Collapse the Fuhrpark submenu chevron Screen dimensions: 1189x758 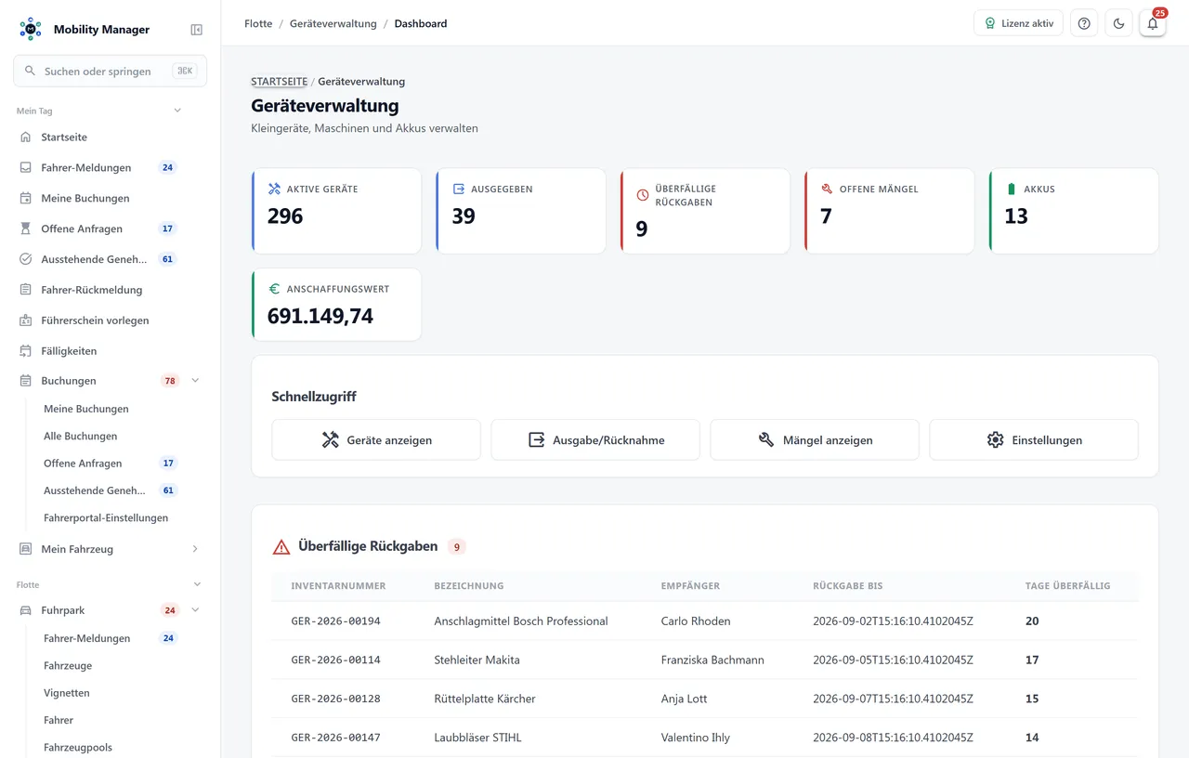(x=195, y=610)
